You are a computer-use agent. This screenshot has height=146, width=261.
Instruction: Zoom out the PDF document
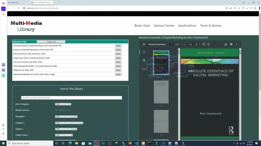[x=184, y=44]
